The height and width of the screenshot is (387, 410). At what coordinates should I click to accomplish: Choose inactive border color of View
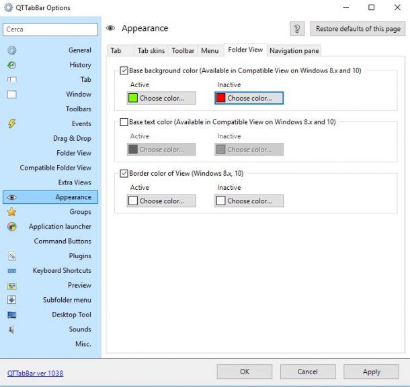[249, 201]
